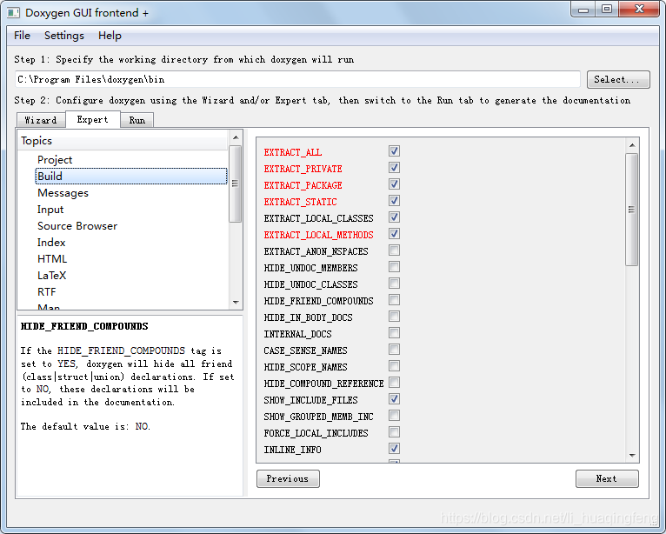Screen dimensions: 666x534
Task: Switch to the Wizard tab
Action: coord(41,120)
